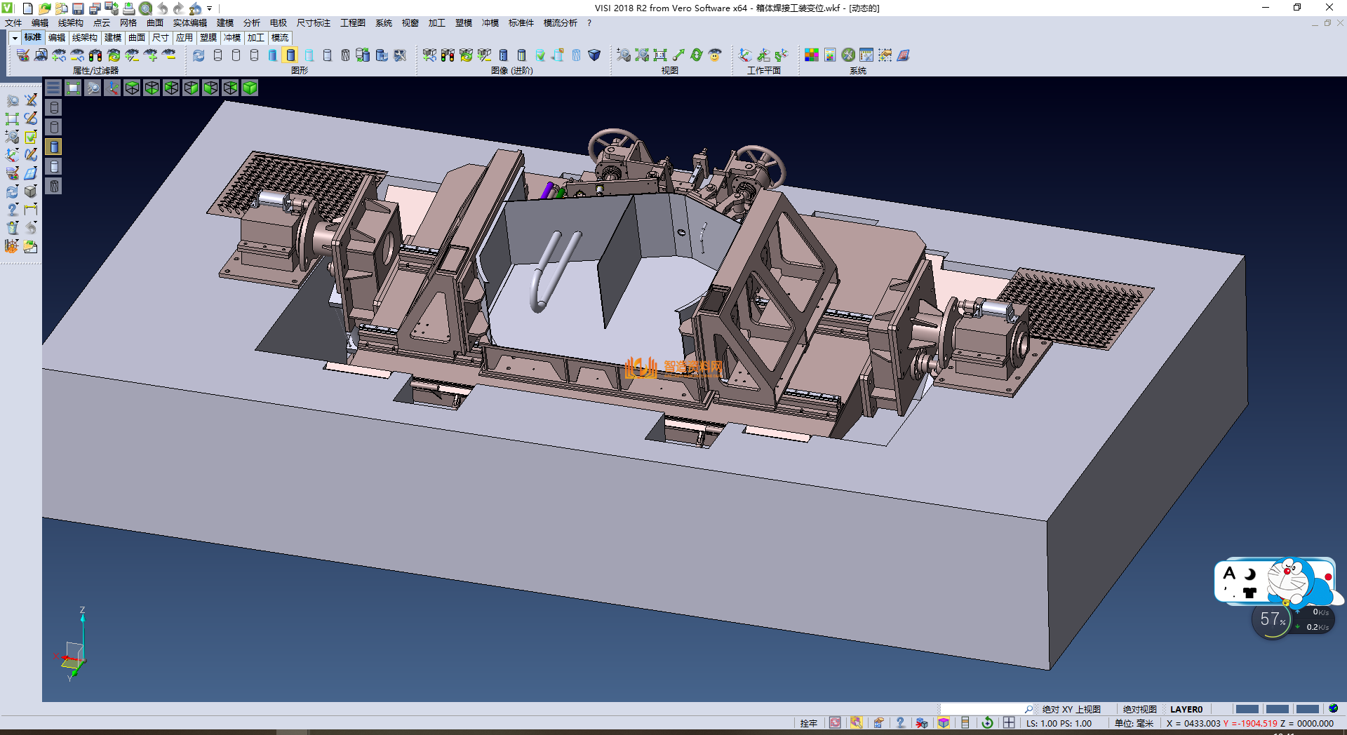The image size is (1347, 735).
Task: Open the 文件 menu
Action: pyautogui.click(x=13, y=23)
